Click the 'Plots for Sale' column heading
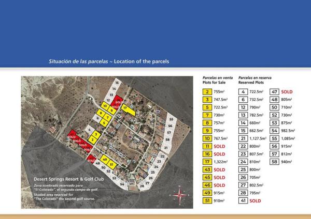The height and width of the screenshot is (219, 311). coord(216,82)
